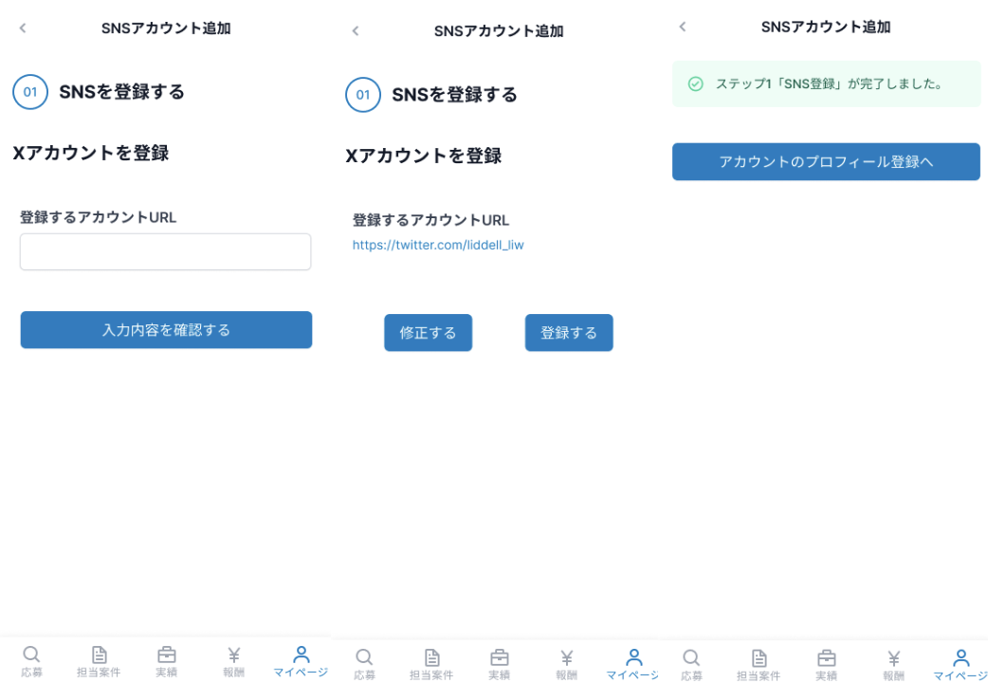The image size is (988, 683).
Task: Go back using right screen's chevron arrow
Action: (x=683, y=27)
